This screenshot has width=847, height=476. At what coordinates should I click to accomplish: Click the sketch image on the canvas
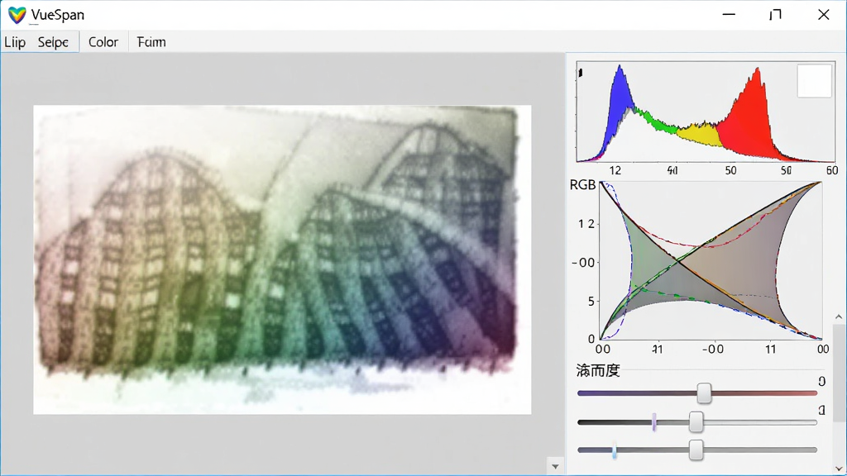click(282, 259)
